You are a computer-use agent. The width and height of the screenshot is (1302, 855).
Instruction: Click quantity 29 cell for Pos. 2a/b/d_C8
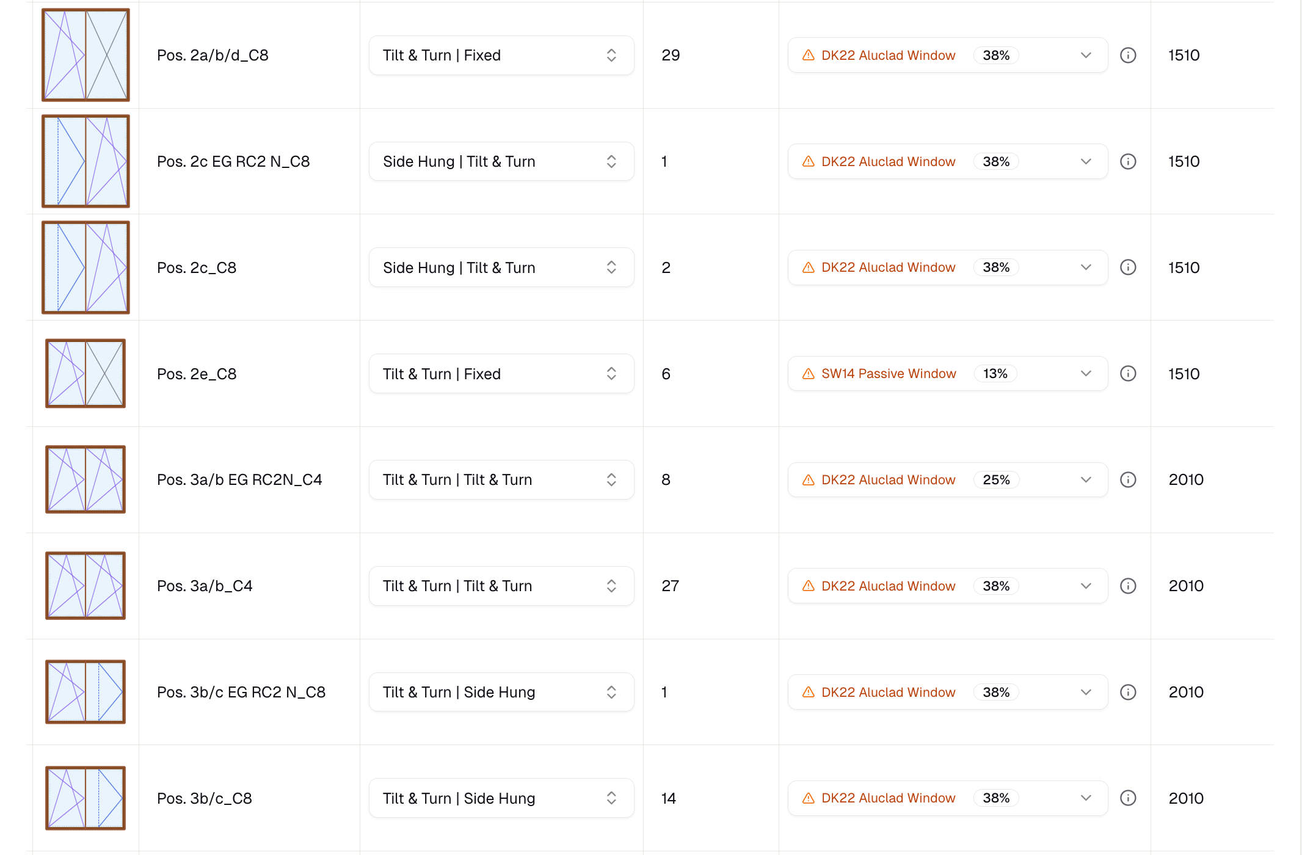point(671,56)
